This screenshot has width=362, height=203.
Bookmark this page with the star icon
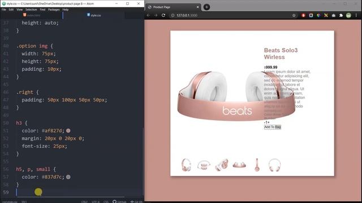tap(294, 15)
